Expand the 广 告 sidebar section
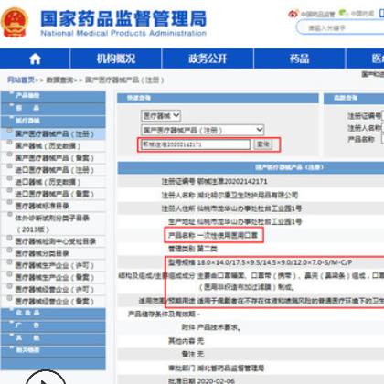The height and width of the screenshot is (384, 384). (53, 325)
